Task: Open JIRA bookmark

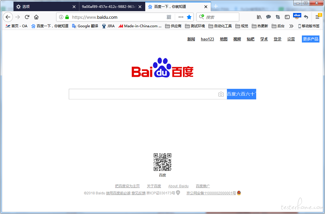Action: 108,26
